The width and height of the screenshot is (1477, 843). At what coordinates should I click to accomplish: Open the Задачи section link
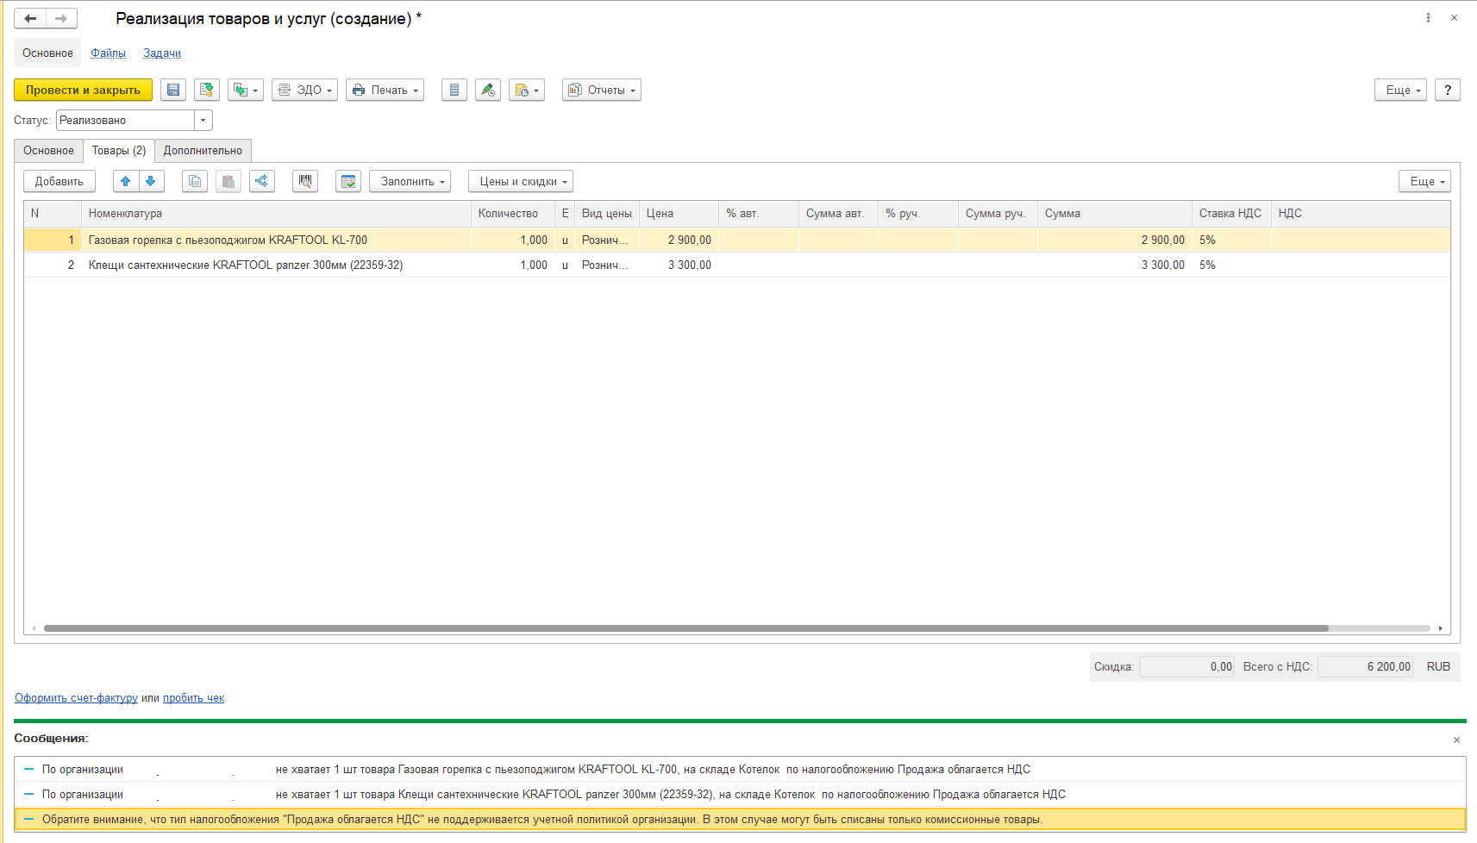coord(162,53)
